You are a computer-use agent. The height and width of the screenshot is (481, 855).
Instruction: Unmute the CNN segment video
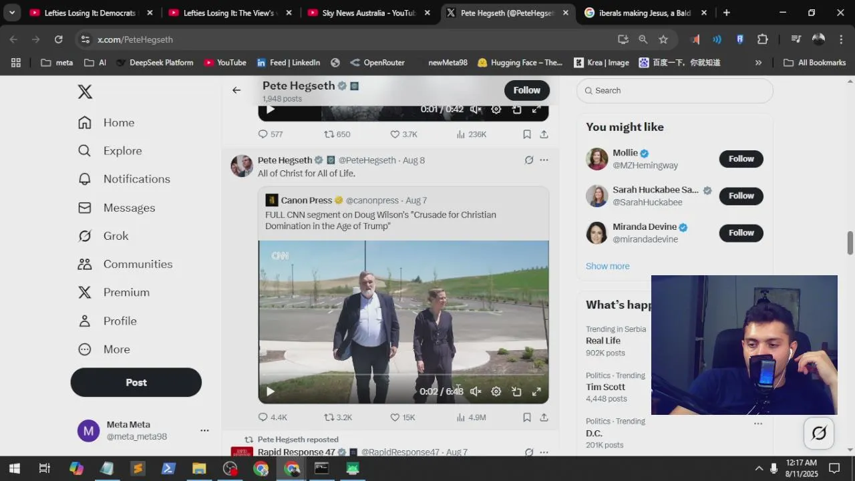click(x=476, y=391)
